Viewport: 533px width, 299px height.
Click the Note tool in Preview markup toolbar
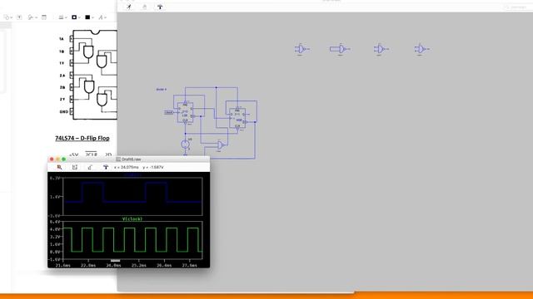(x=44, y=17)
